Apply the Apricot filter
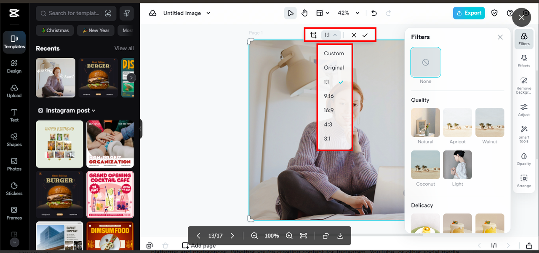The height and width of the screenshot is (253, 539). pos(458,123)
